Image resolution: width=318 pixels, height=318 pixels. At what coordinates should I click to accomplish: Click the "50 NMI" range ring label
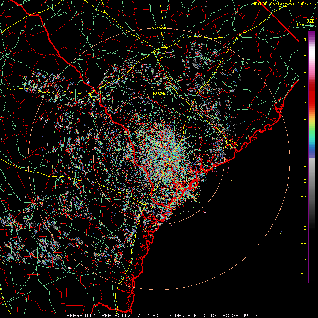(x=159, y=94)
